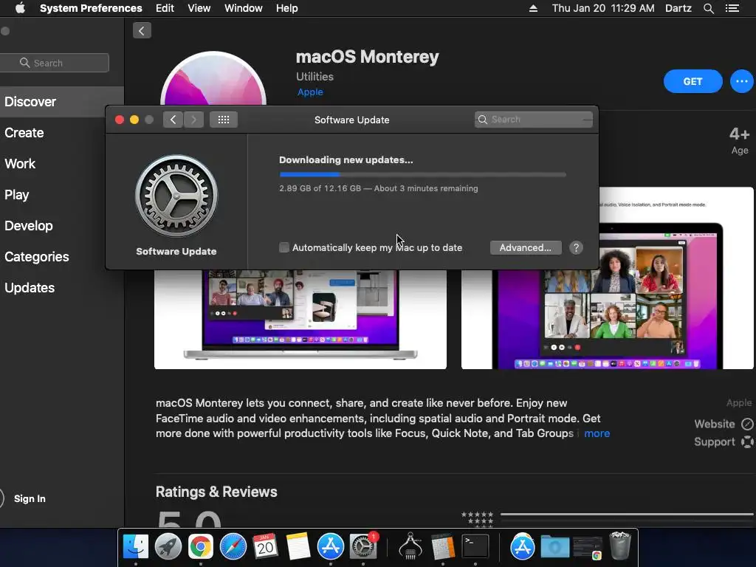The image size is (756, 567).
Task: Open Terminal from the dock
Action: click(475, 547)
